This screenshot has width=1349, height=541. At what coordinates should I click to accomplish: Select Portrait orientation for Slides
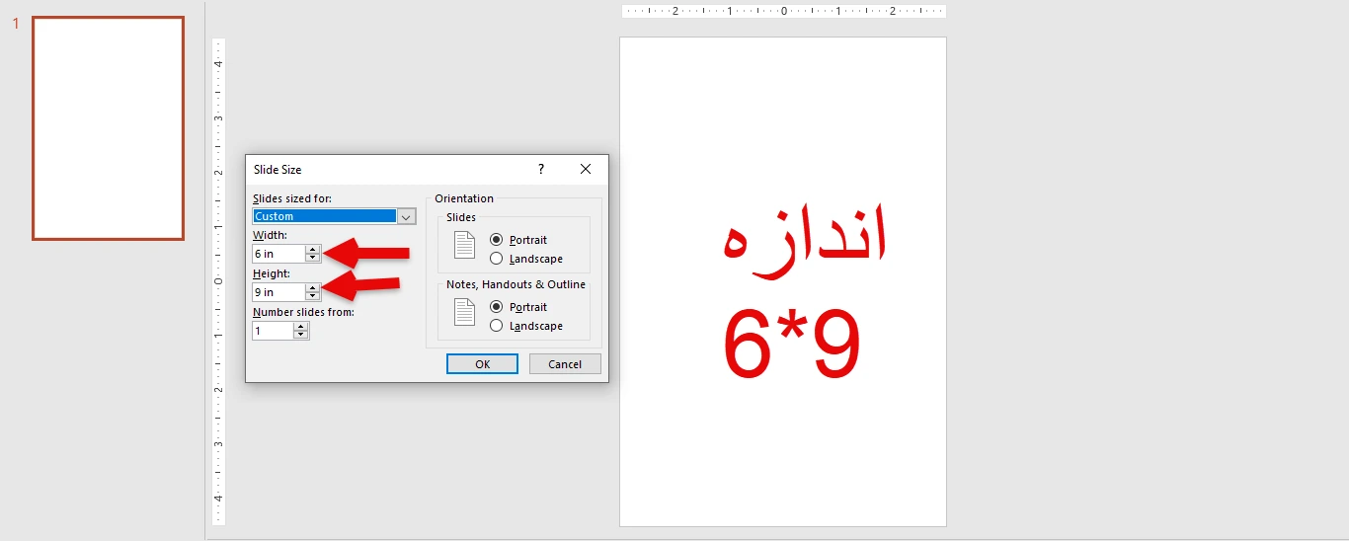click(497, 240)
